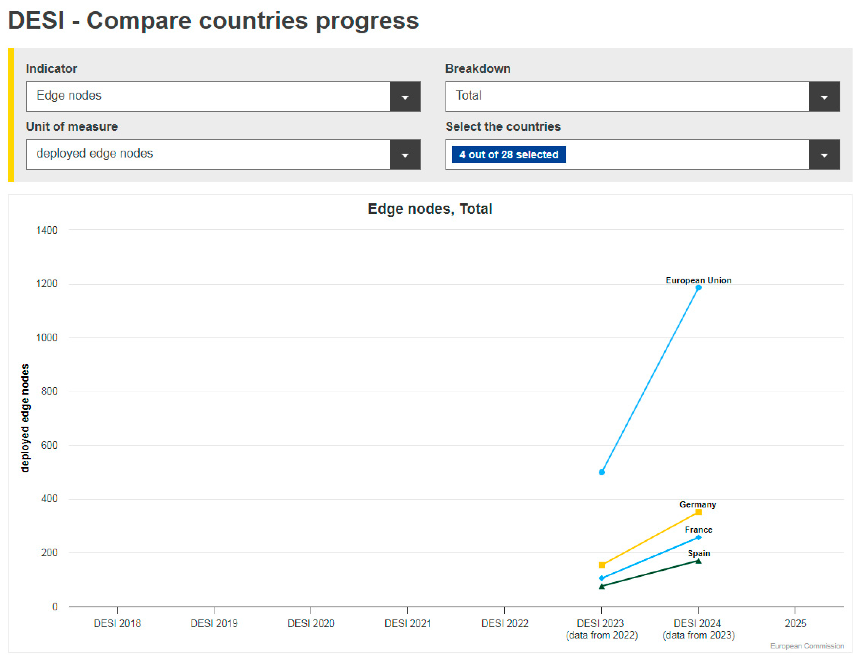Click European Union circle marker at DESI 2024
Image resolution: width=860 pixels, height=660 pixels.
point(698,288)
